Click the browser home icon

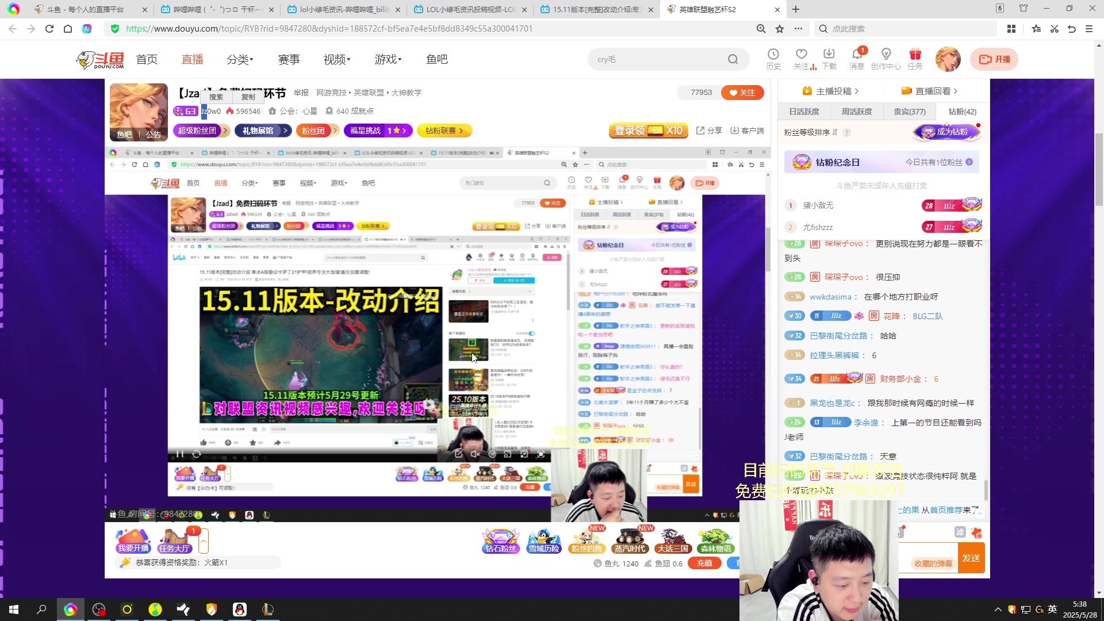(68, 29)
